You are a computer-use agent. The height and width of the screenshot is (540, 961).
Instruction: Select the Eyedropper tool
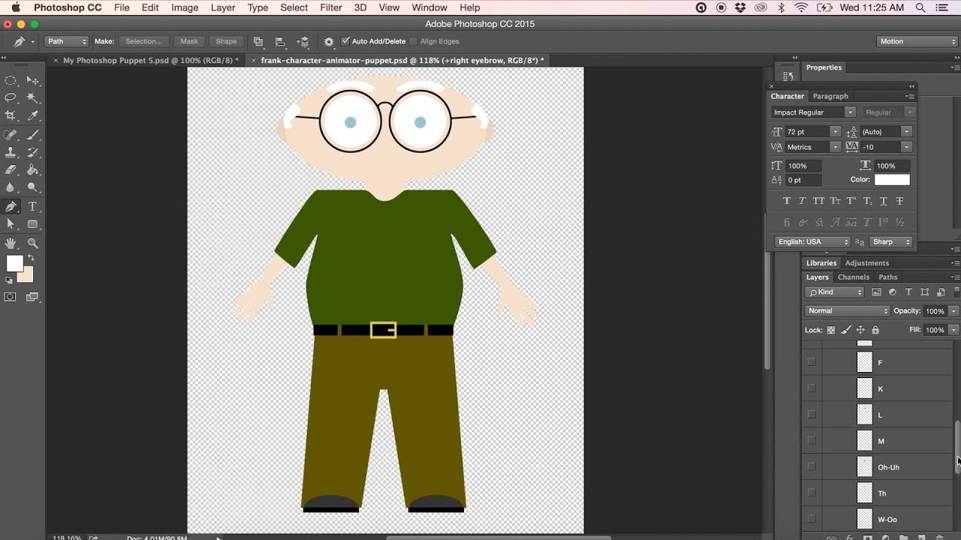[x=33, y=116]
